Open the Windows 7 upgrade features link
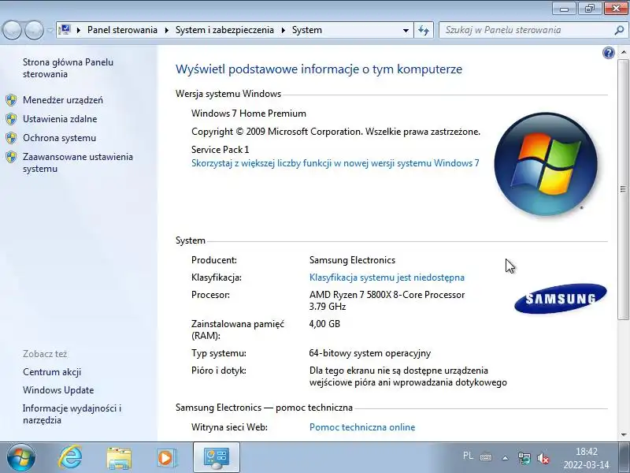The image size is (630, 473). (335, 163)
